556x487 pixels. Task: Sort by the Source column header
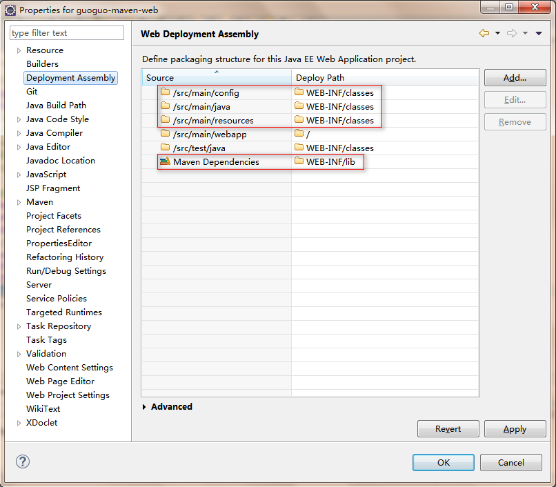pyautogui.click(x=217, y=77)
